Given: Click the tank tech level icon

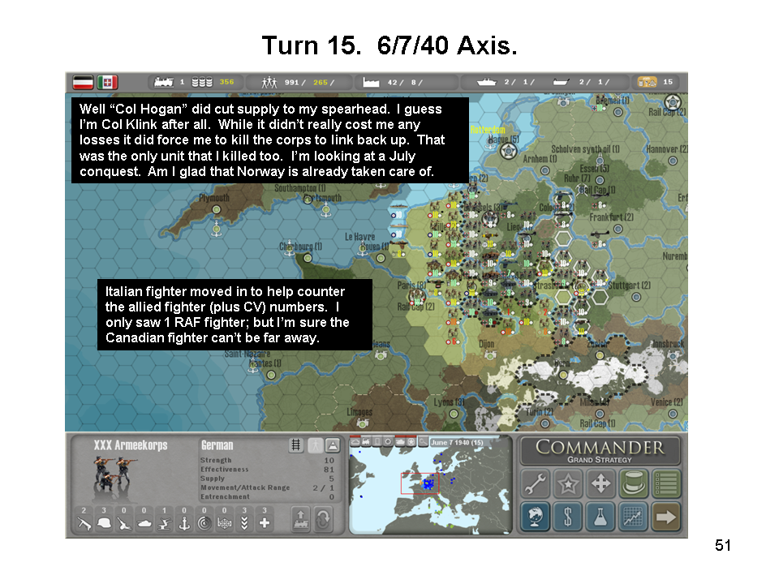Looking at the screenshot, I should coord(144,523).
